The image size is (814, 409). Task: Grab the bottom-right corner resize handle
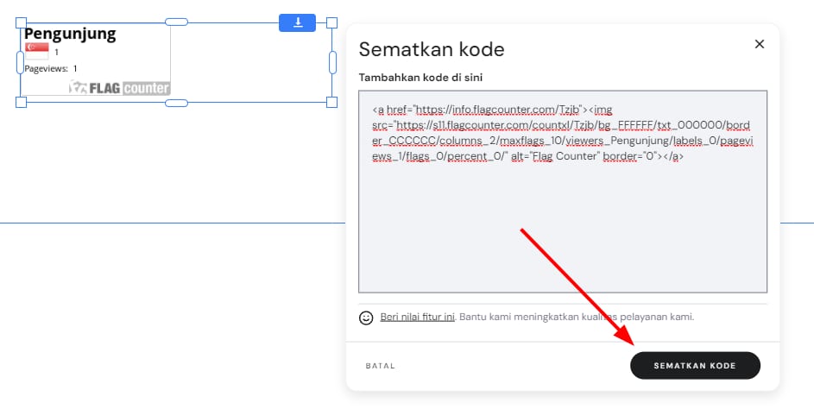[331, 103]
